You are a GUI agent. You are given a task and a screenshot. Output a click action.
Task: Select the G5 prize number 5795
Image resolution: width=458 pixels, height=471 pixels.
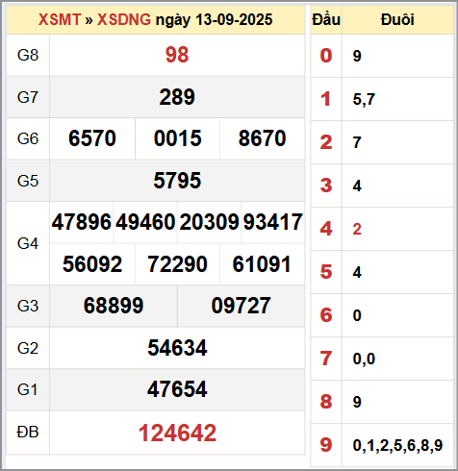click(x=177, y=181)
